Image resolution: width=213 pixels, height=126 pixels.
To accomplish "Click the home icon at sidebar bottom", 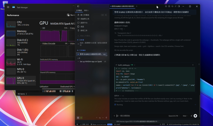I will [78, 118].
